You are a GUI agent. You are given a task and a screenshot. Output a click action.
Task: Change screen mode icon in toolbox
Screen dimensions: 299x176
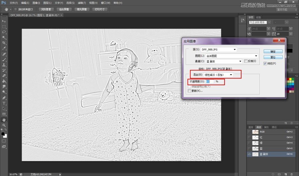point(4,147)
